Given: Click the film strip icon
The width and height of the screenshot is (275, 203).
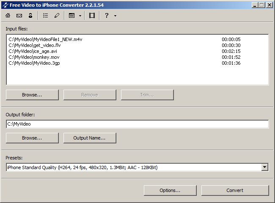Looking at the screenshot, I should point(92,16).
